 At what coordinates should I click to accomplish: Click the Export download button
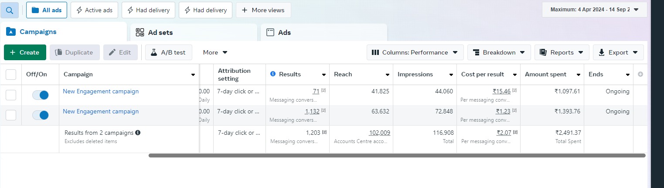(618, 52)
